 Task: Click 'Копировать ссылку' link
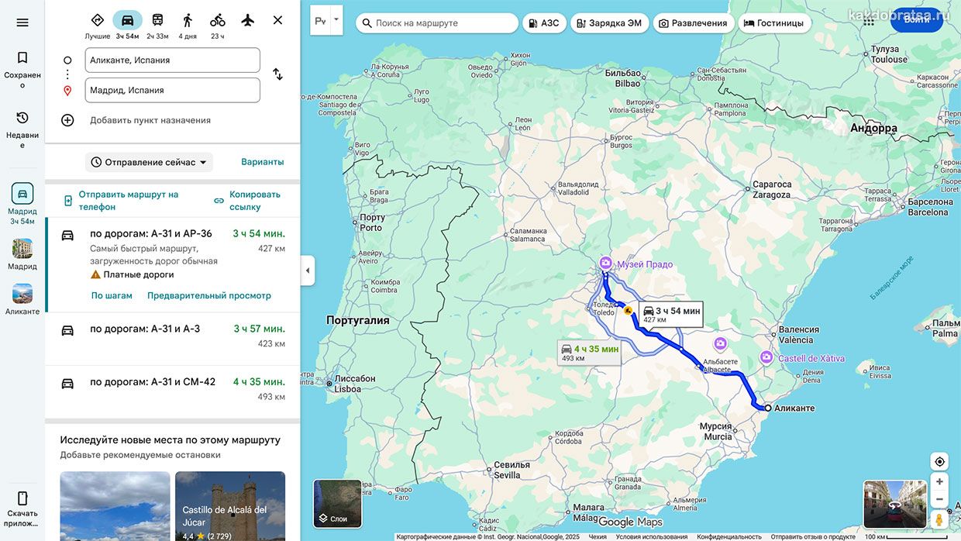tap(247, 201)
